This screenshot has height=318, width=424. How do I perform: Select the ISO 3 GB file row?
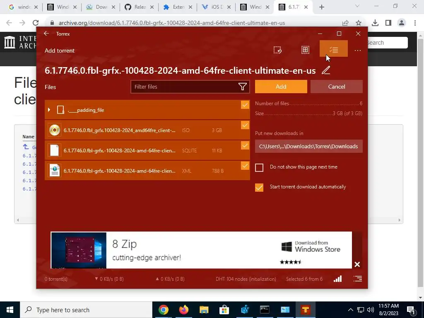pyautogui.click(x=147, y=130)
